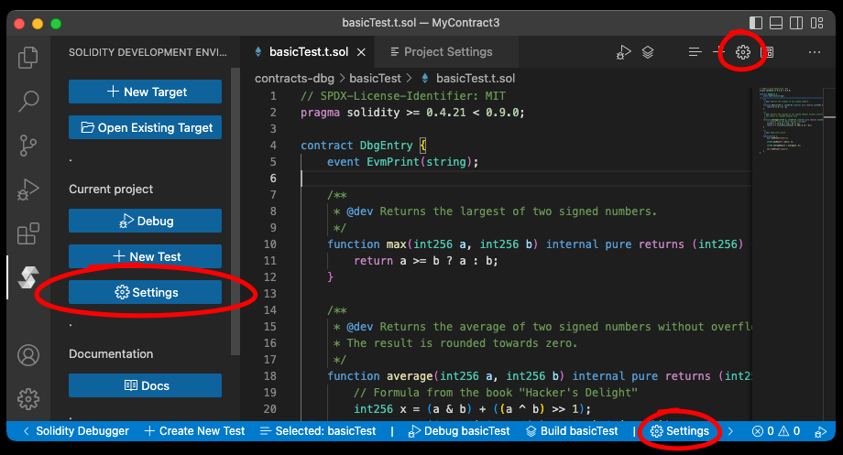
Task: Toggle the secondary side bar layout button
Action: point(797,22)
